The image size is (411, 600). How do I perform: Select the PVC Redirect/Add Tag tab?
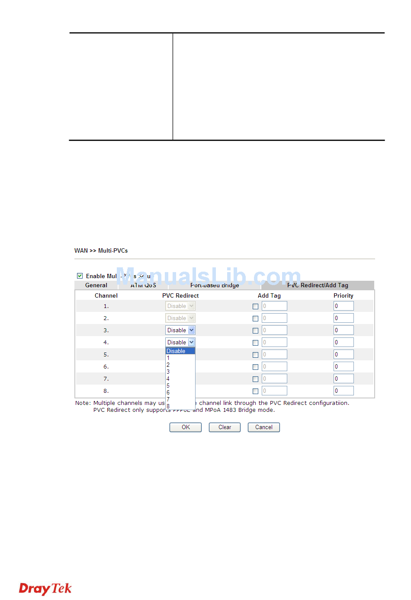coord(318,285)
